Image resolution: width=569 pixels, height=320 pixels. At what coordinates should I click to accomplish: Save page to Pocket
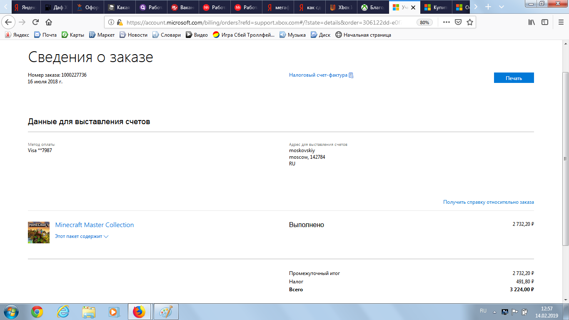(458, 22)
